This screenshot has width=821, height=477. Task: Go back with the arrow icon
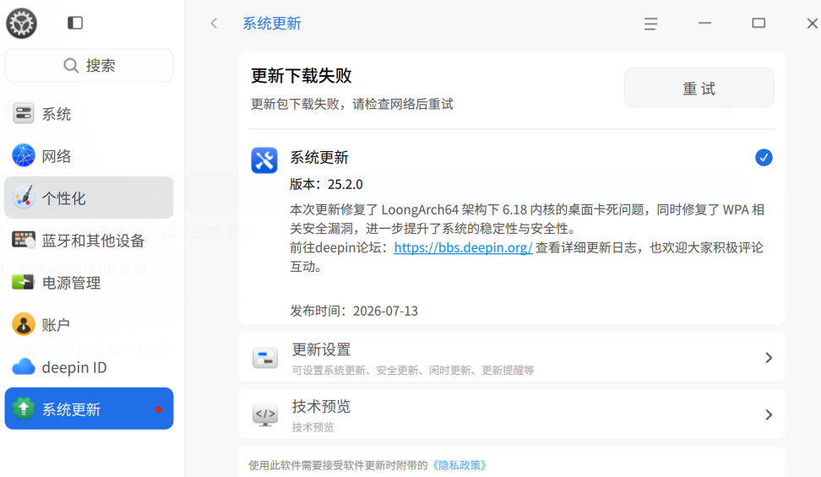point(214,23)
